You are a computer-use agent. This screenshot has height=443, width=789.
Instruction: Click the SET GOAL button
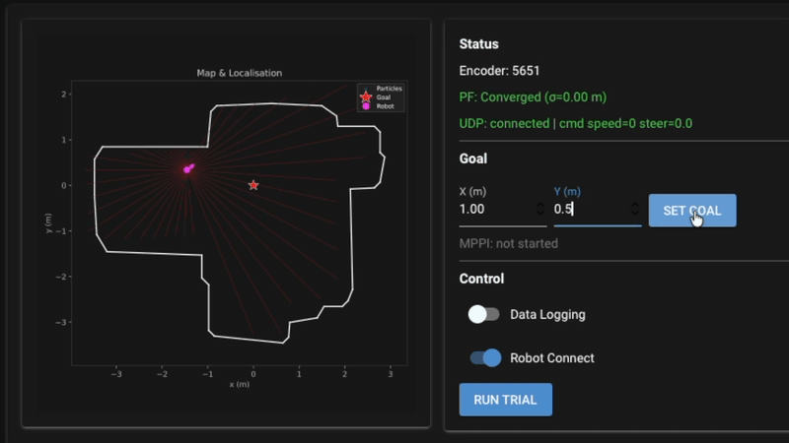(x=692, y=211)
